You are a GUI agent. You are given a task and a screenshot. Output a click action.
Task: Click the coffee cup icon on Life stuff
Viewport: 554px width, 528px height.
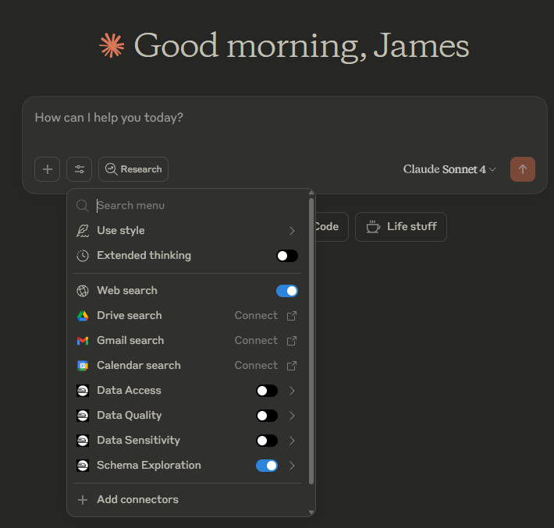[x=373, y=227]
